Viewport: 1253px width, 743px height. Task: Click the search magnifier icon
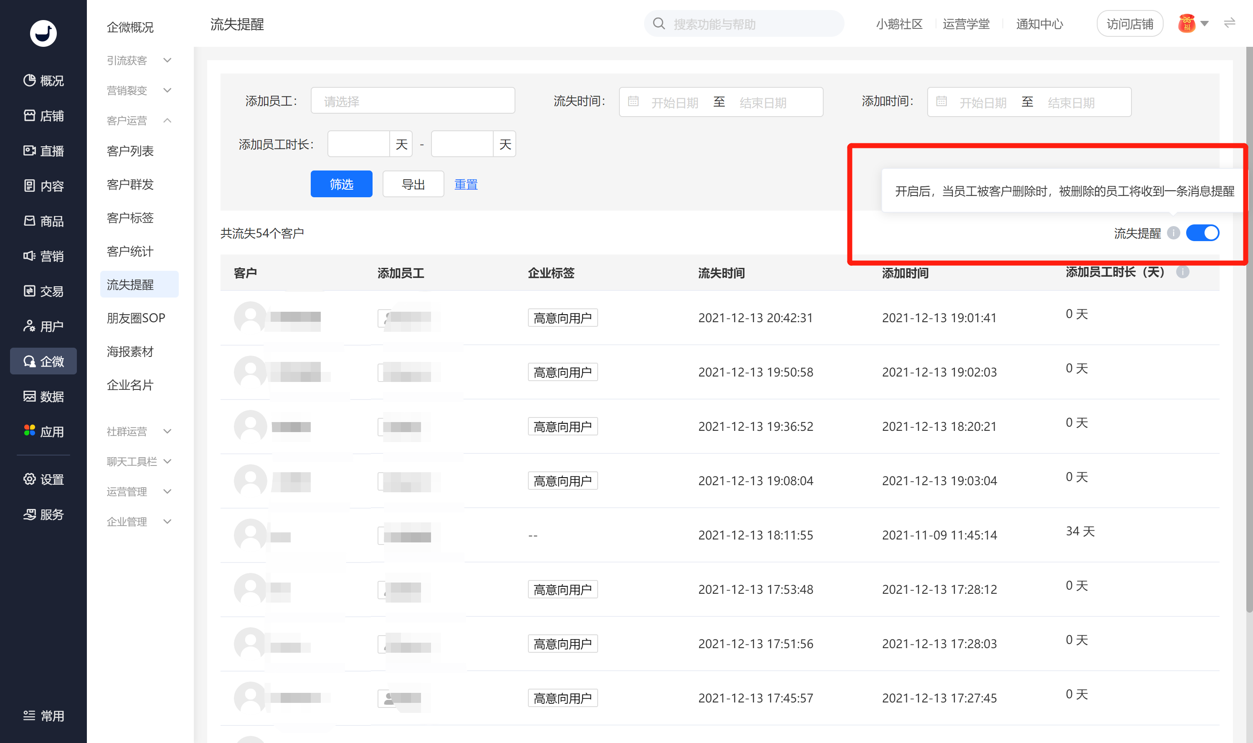pos(659,23)
